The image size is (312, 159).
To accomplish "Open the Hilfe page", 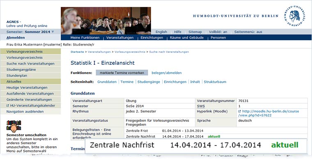I will (x=178, y=32).
